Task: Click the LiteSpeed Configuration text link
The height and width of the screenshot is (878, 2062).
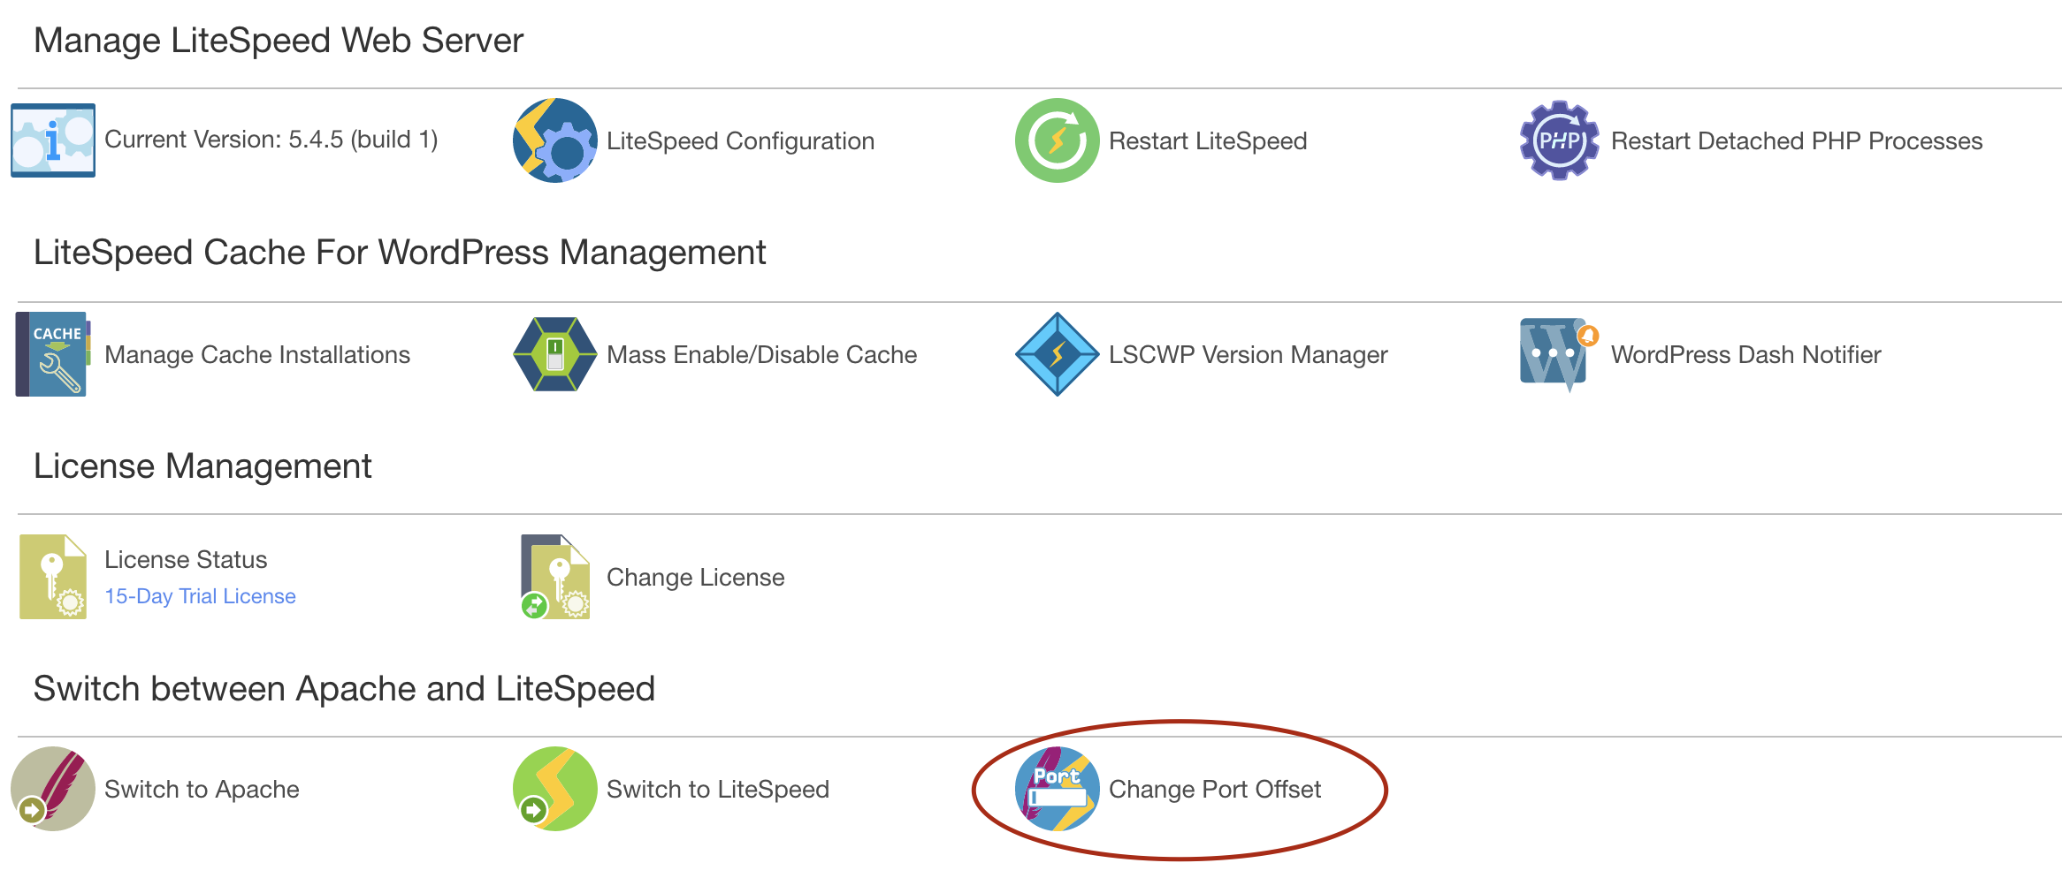Action: click(x=740, y=141)
